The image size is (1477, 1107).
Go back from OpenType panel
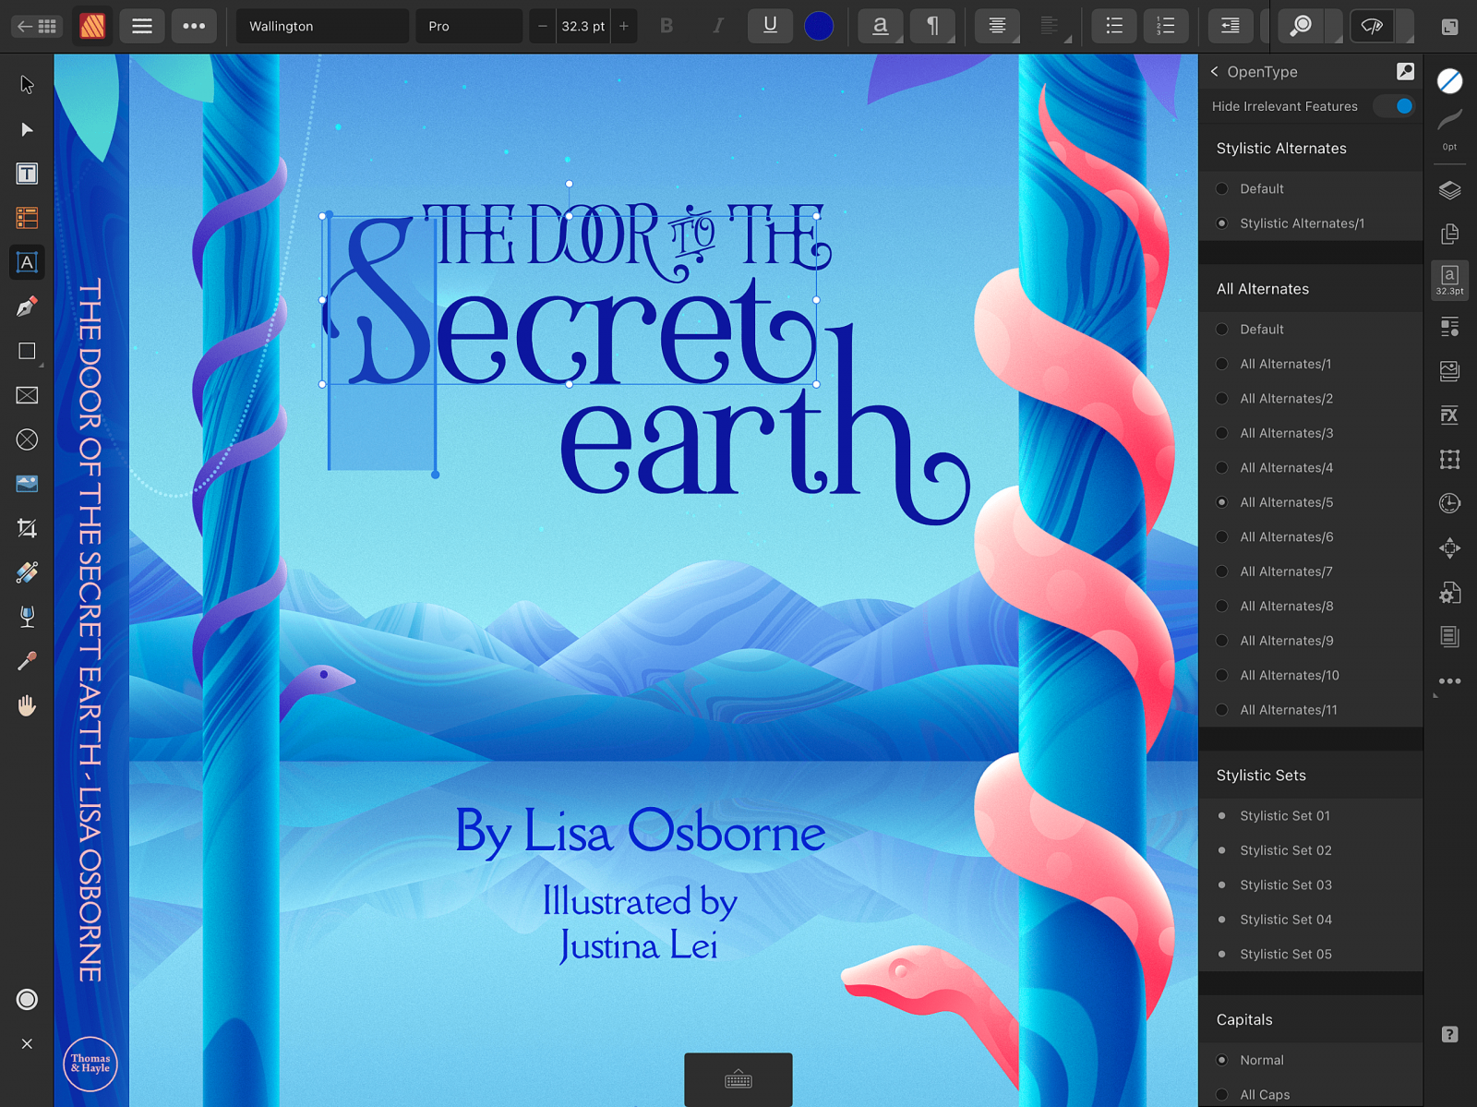click(x=1215, y=72)
